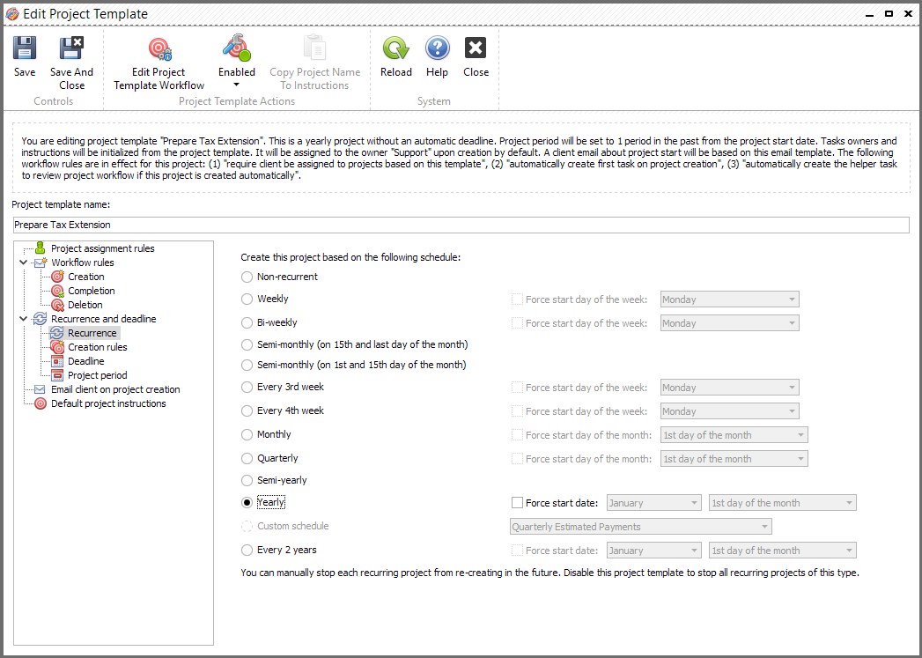Select the Non-recurrent radio option
The height and width of the screenshot is (658, 922).
(247, 277)
